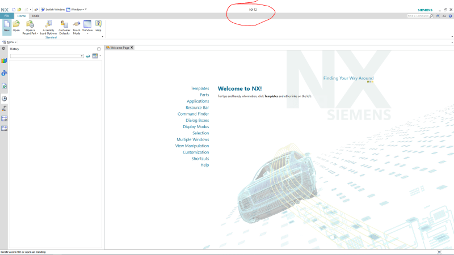Open Customer Defaults
Screen dimensions: 454x255
tap(64, 27)
